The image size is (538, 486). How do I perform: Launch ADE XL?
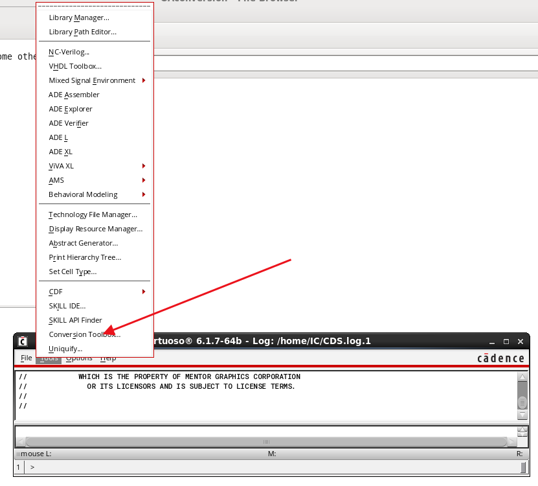click(60, 152)
